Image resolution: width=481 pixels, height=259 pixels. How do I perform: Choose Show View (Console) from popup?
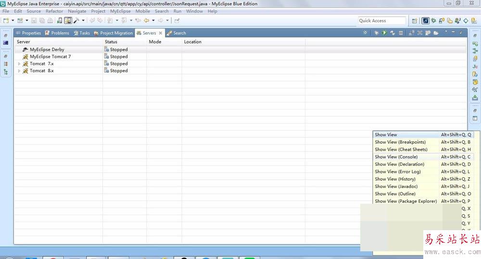coord(423,157)
